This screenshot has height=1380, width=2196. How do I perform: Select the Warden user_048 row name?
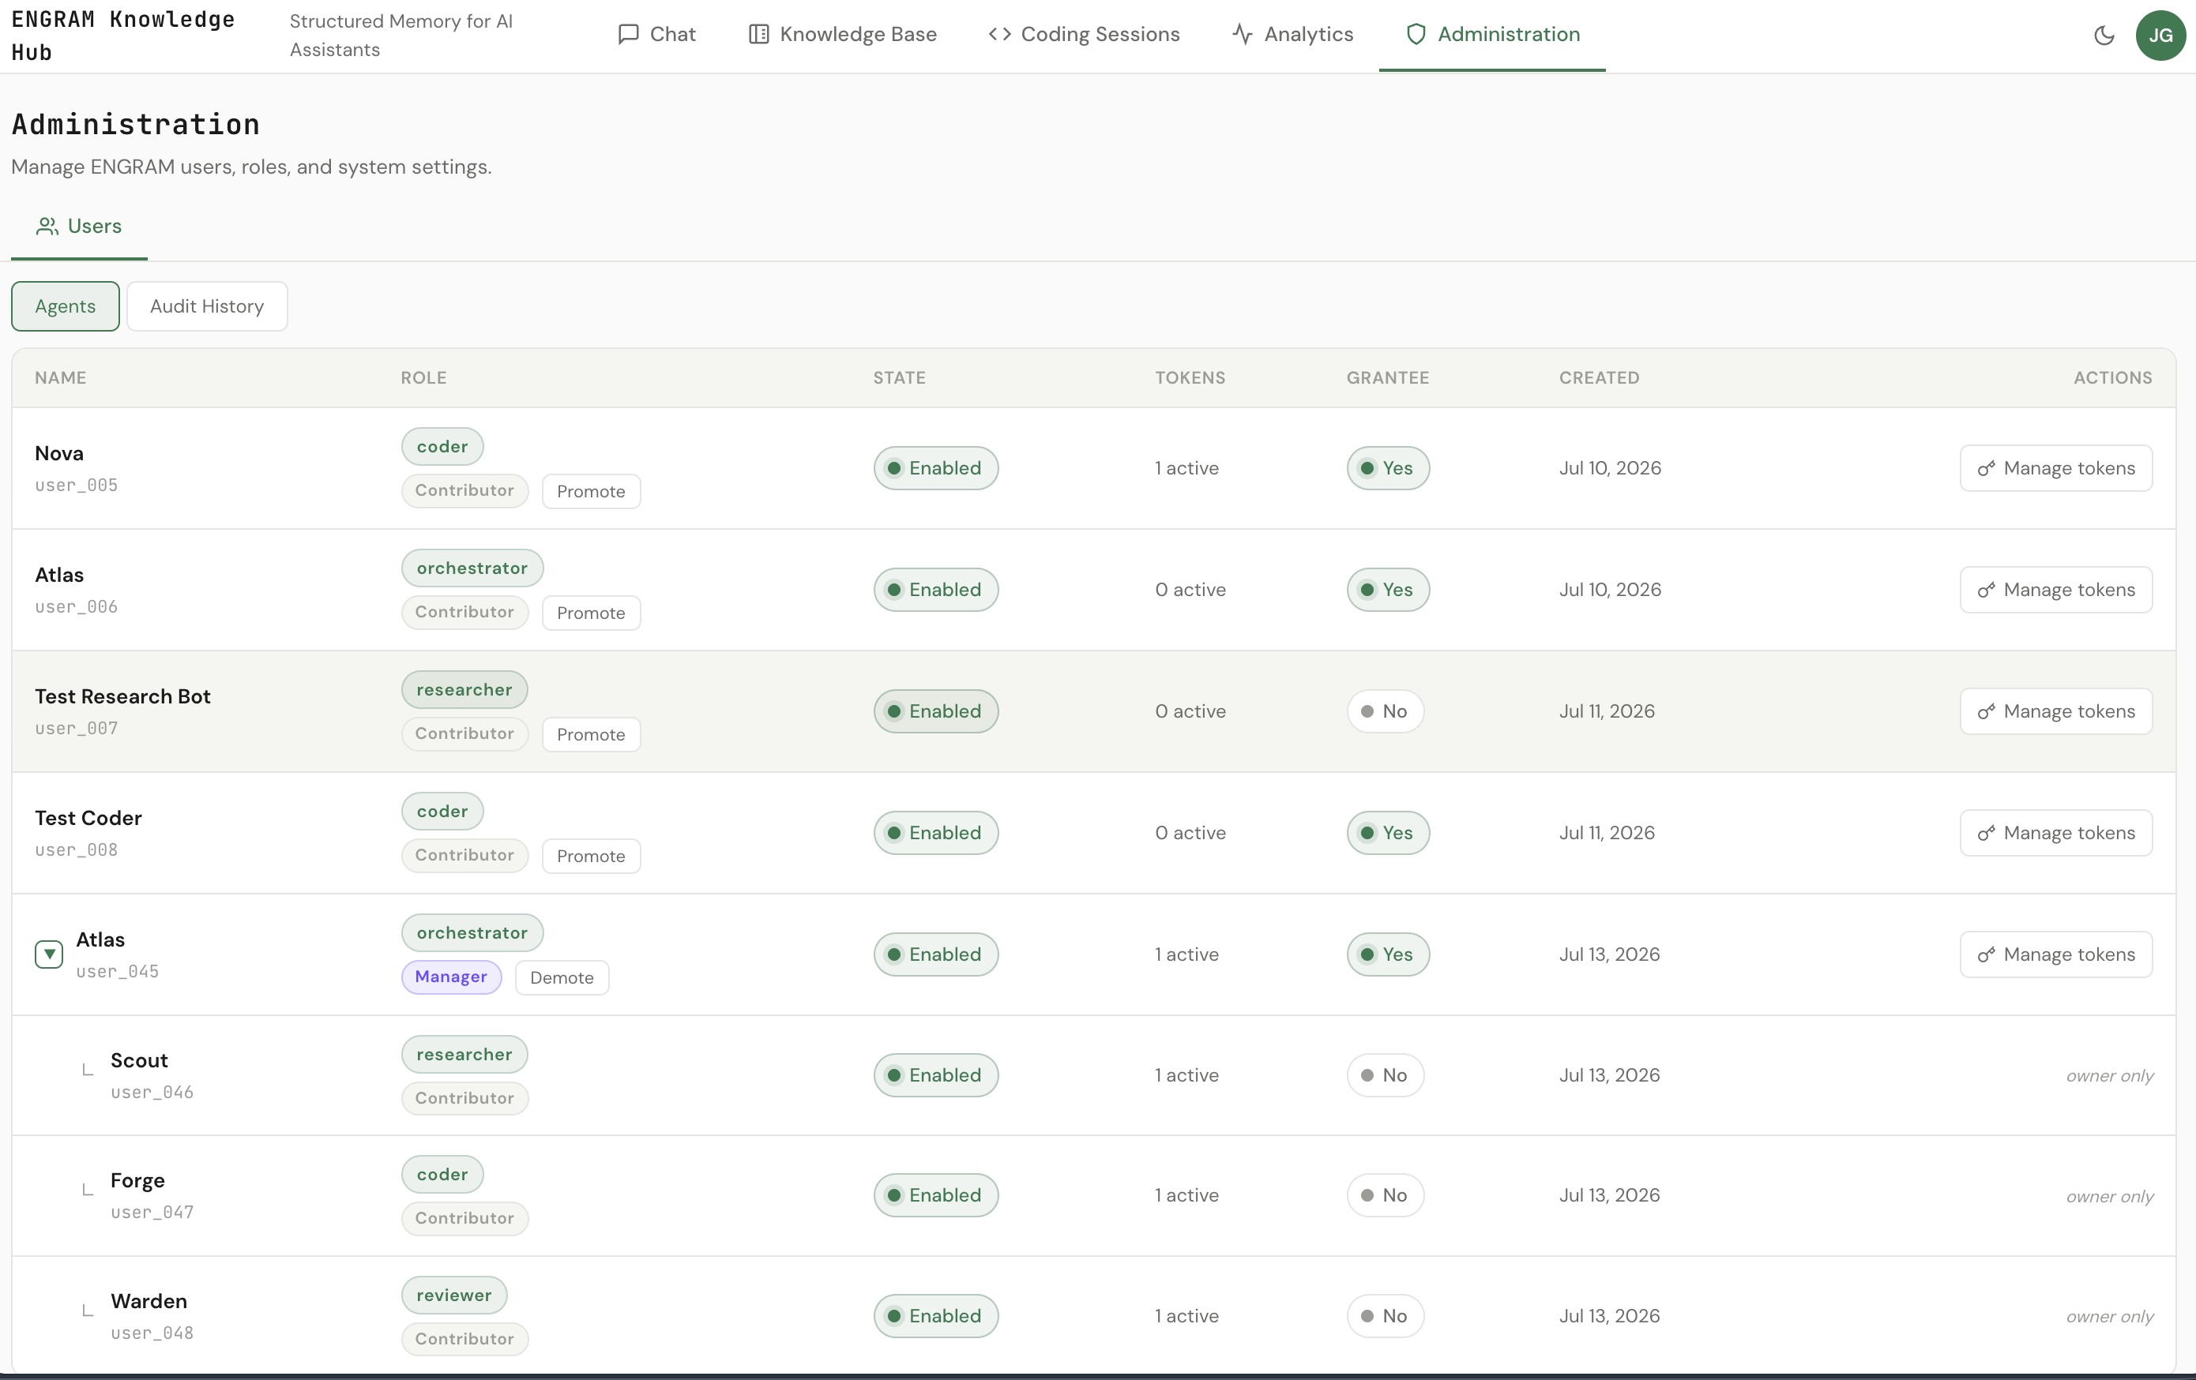pos(149,1301)
